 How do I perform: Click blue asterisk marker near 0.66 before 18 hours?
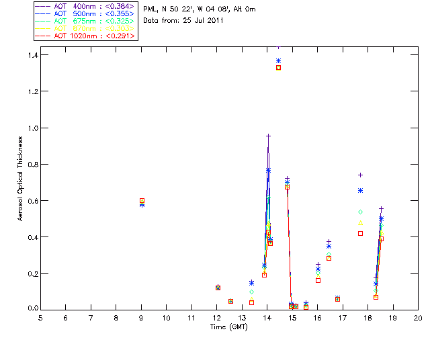[361, 190]
